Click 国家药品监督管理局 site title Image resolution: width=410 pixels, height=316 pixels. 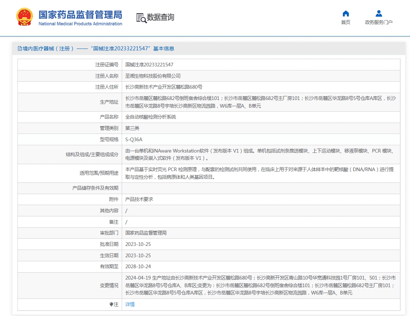click(80, 15)
